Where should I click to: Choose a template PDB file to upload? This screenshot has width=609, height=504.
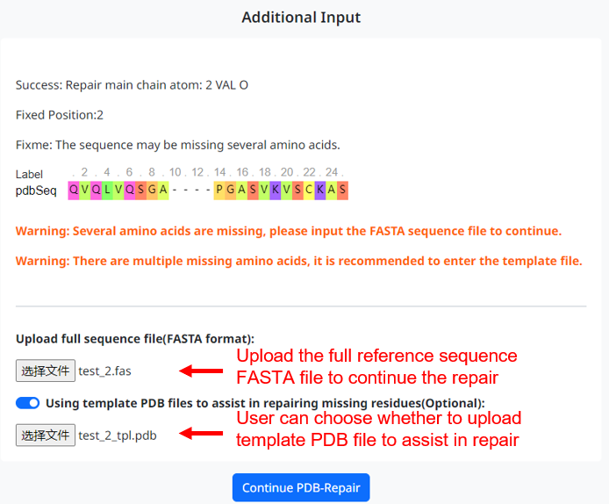point(46,435)
